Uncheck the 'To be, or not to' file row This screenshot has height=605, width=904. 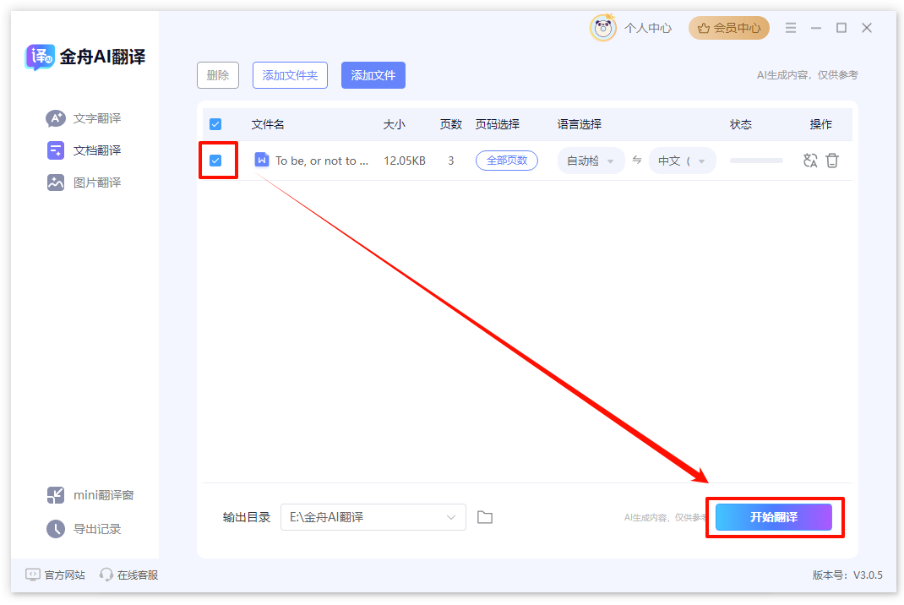pos(215,160)
